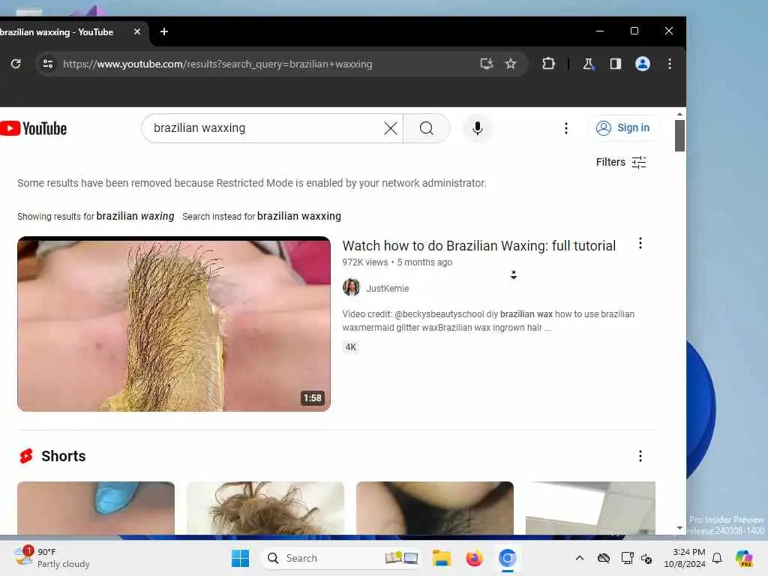Open the Chrome profile avatar
The image size is (768, 576).
(x=643, y=64)
